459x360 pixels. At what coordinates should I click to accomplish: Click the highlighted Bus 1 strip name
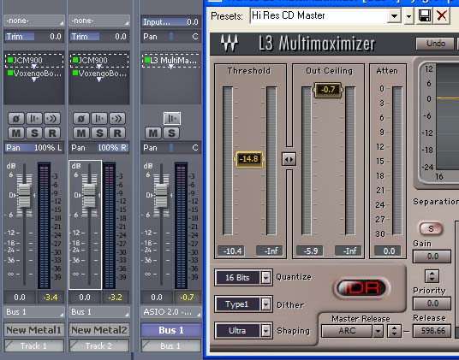tap(171, 330)
